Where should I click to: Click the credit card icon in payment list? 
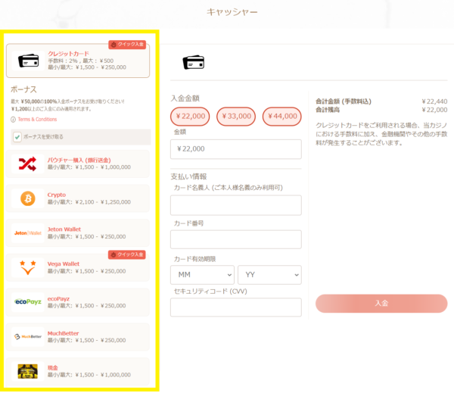click(x=28, y=61)
